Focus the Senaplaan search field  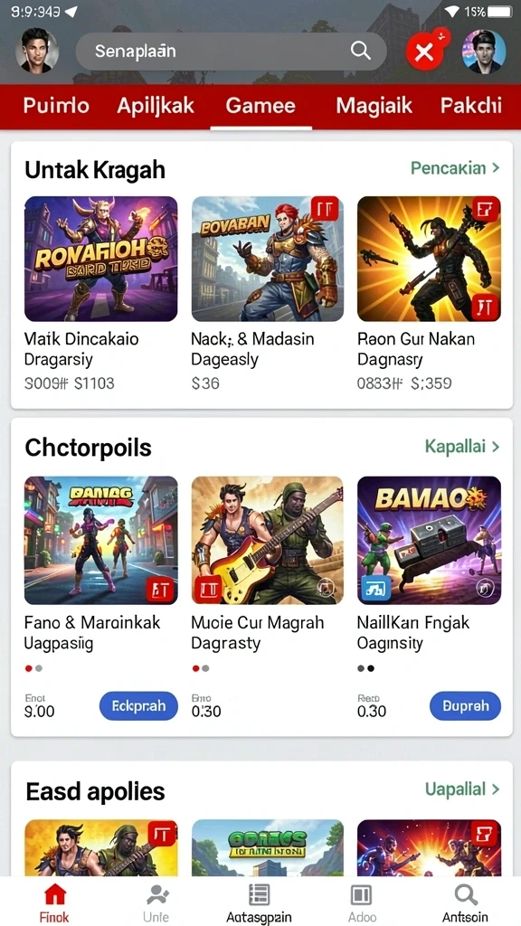[x=231, y=52]
